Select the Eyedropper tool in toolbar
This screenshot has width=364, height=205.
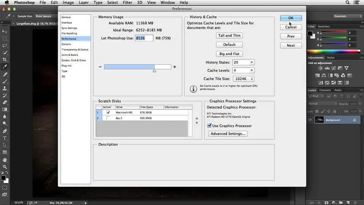tap(5, 67)
